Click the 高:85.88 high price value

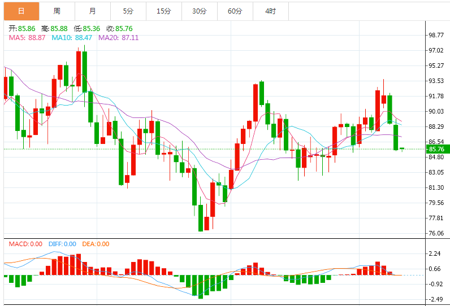pyautogui.click(x=54, y=29)
